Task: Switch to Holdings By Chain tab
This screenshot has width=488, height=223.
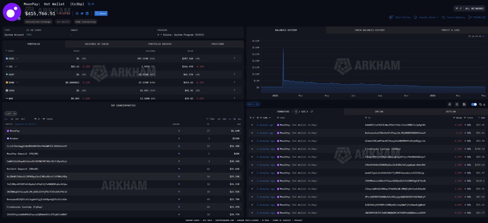Action: (x=96, y=44)
